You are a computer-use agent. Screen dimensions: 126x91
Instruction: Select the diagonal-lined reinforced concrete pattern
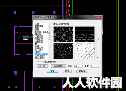click(85, 51)
